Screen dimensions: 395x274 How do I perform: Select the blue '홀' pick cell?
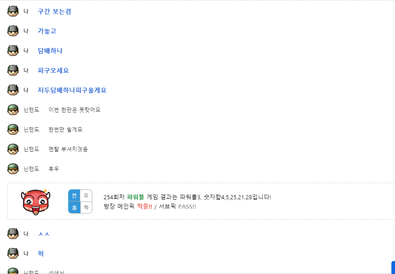tap(74, 208)
